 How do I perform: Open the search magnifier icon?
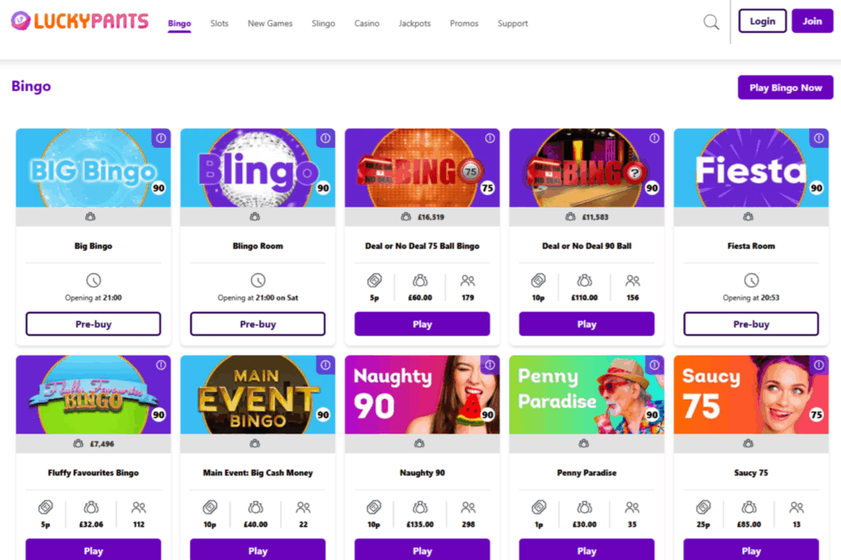pyautogui.click(x=710, y=22)
